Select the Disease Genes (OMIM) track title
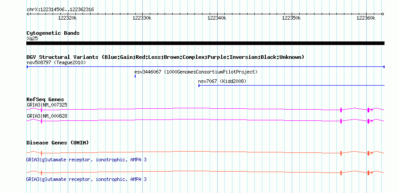The height and width of the screenshot is (193, 397). point(58,143)
